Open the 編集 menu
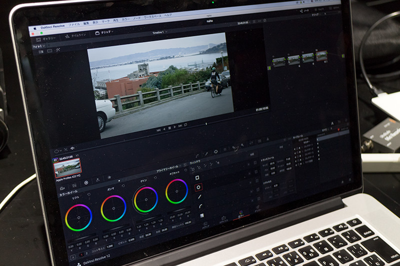 (x=86, y=23)
